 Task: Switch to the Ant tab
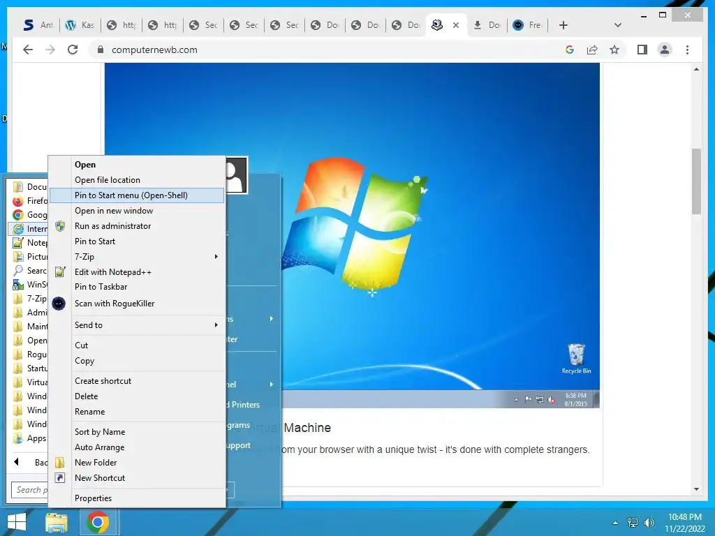pyautogui.click(x=39, y=25)
